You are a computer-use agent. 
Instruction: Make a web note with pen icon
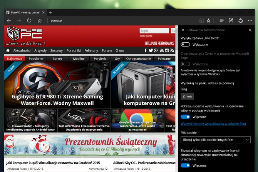tap(231, 20)
